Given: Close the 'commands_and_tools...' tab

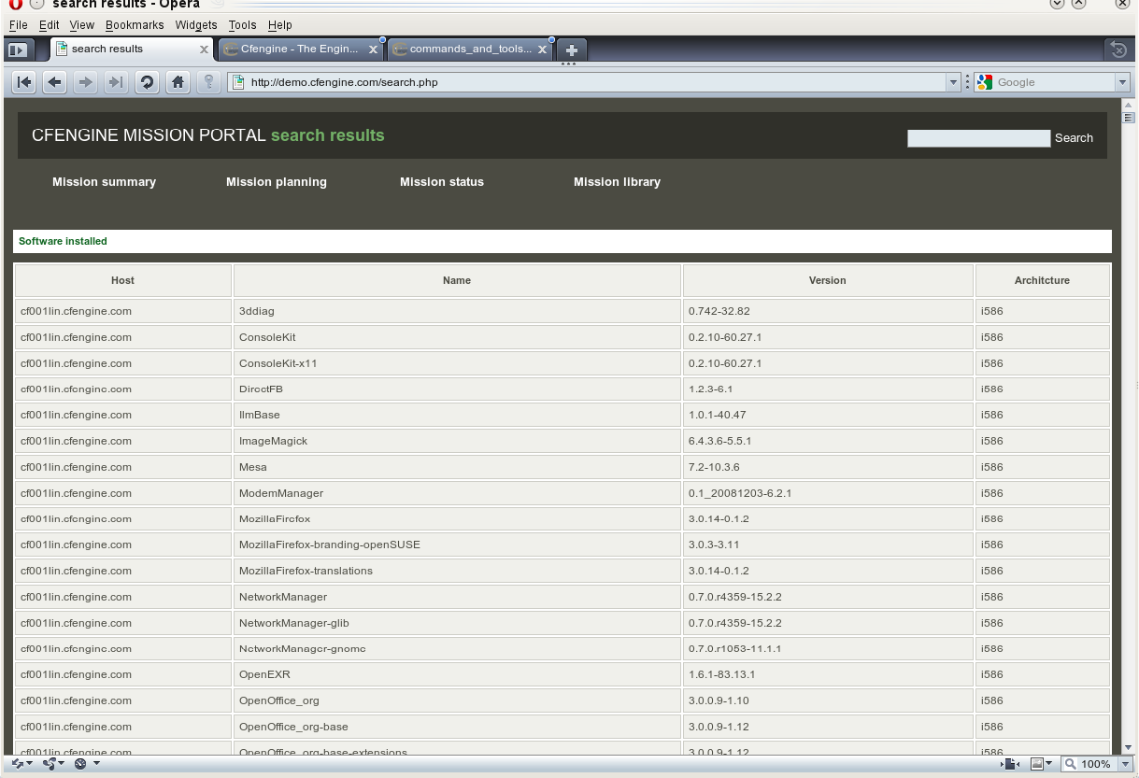Looking at the screenshot, I should point(542,50).
